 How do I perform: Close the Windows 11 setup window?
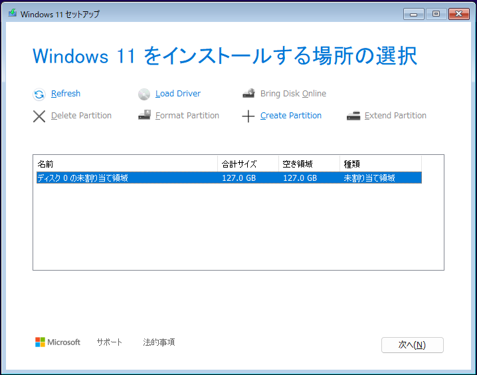(459, 14)
